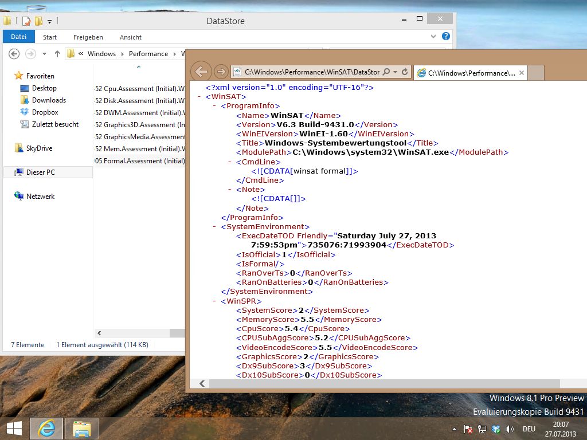Show hidden system tray icons
The image size is (587, 440).
coord(454,429)
